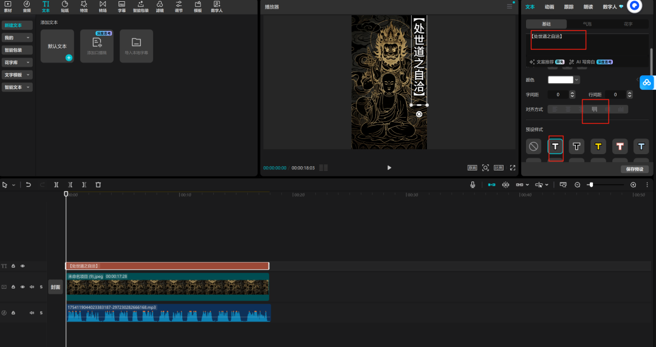Switch to the 动画 inspector tab

(x=549, y=7)
